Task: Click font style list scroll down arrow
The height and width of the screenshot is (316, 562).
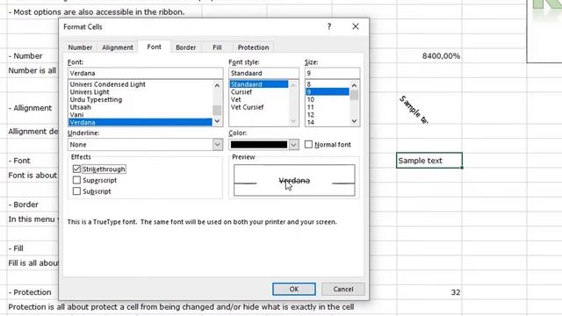Action: tap(293, 121)
